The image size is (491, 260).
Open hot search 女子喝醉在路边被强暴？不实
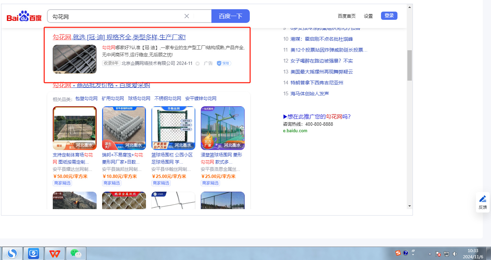tap(322, 61)
